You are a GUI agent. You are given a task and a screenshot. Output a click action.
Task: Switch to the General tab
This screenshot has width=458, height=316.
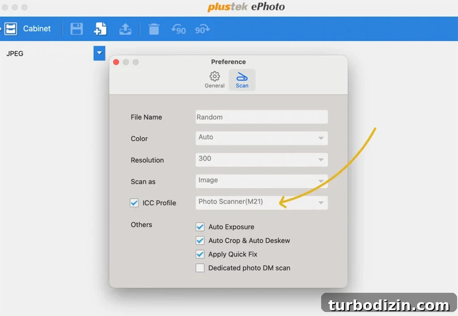click(x=215, y=79)
